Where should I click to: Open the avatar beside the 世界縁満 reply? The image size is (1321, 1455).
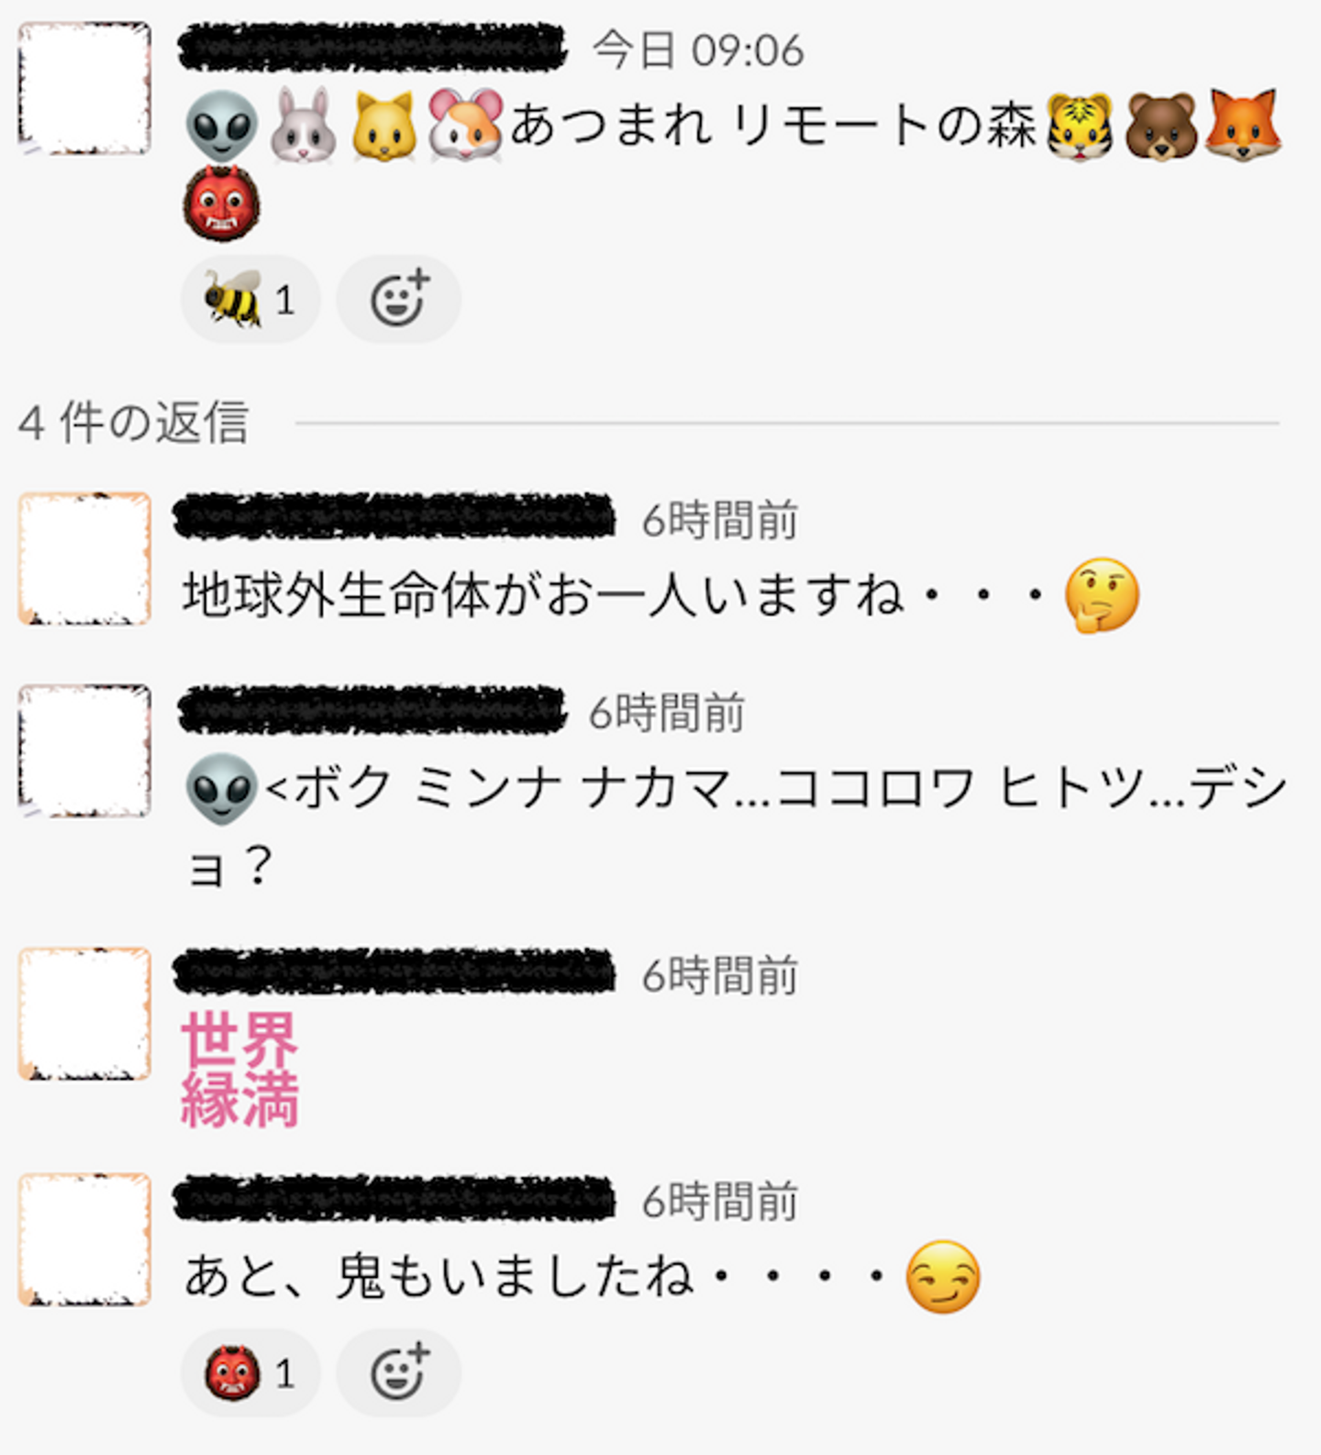click(x=84, y=1014)
